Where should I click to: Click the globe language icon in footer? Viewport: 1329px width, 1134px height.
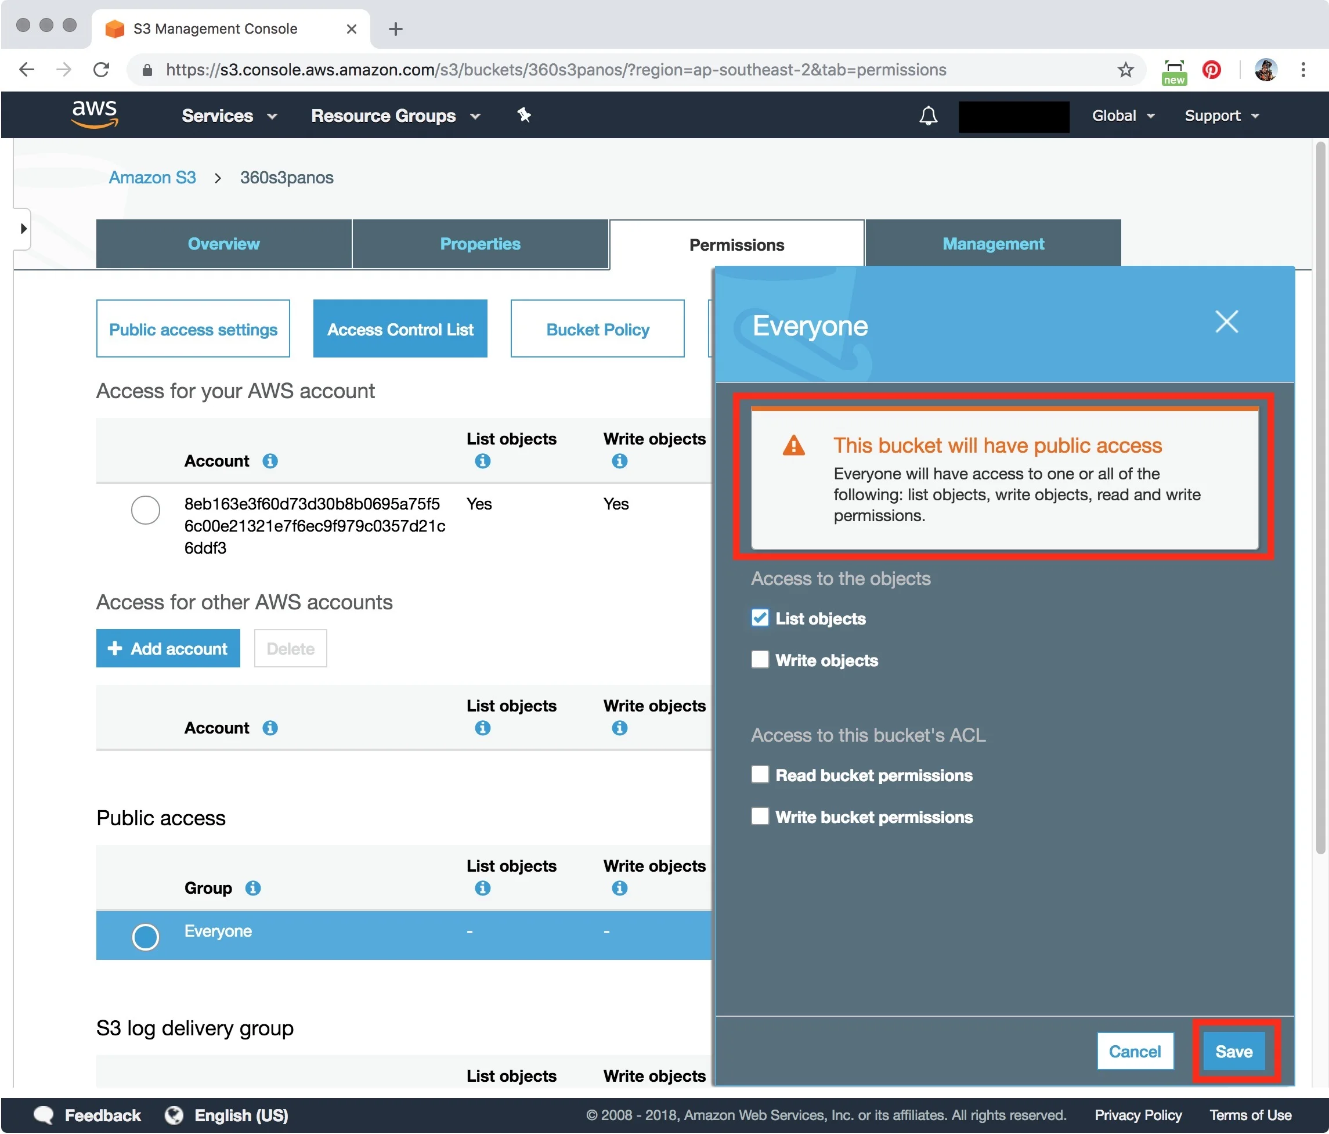pyautogui.click(x=173, y=1115)
